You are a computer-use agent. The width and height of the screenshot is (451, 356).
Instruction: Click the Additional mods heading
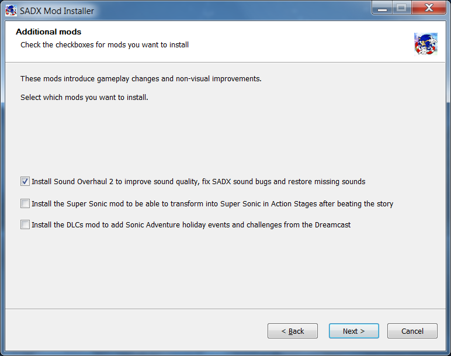coord(48,32)
